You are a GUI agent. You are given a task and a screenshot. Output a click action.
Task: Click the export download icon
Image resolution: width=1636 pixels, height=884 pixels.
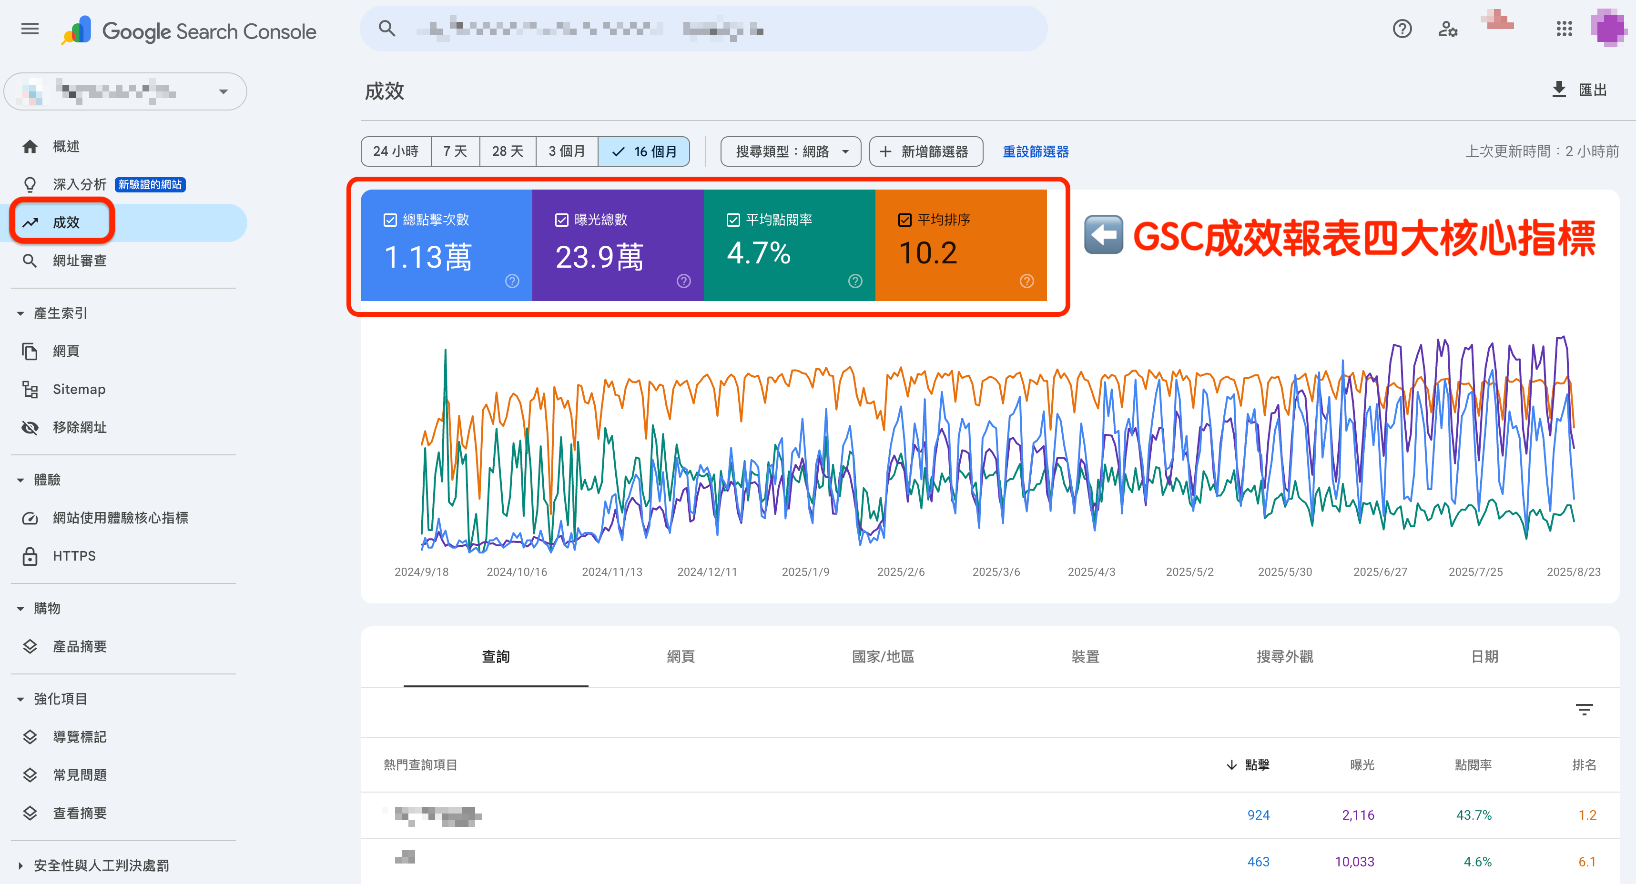point(1558,90)
